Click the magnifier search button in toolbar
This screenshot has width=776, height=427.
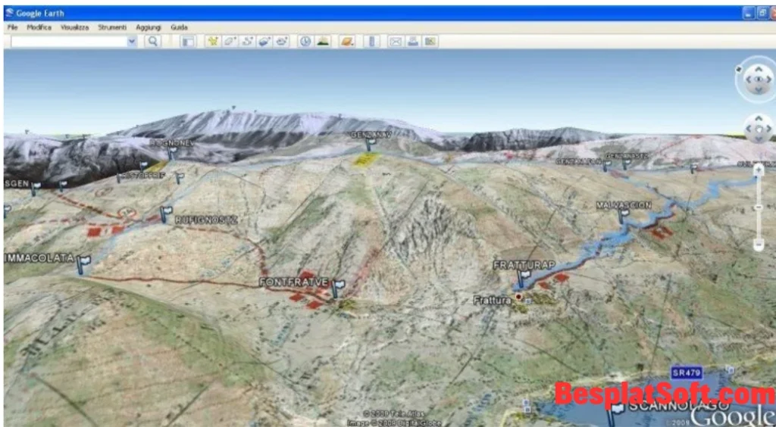click(153, 42)
